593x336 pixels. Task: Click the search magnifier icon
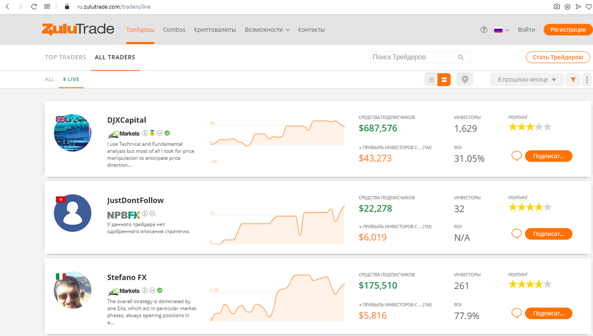tap(461, 57)
